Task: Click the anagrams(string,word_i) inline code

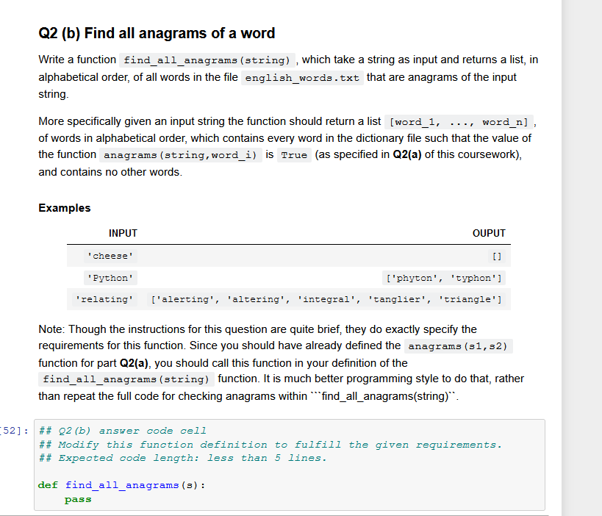Action: pyautogui.click(x=180, y=155)
